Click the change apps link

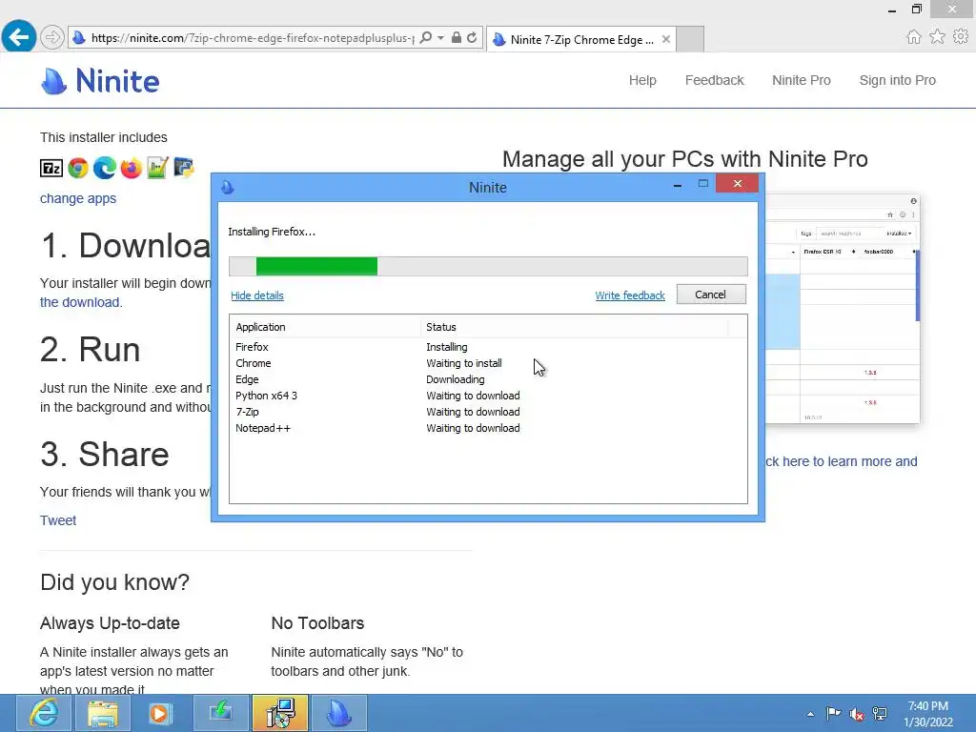pyautogui.click(x=78, y=198)
